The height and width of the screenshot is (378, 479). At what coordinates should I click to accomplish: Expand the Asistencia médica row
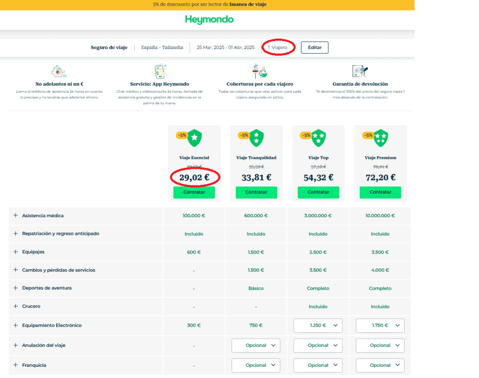tap(15, 215)
